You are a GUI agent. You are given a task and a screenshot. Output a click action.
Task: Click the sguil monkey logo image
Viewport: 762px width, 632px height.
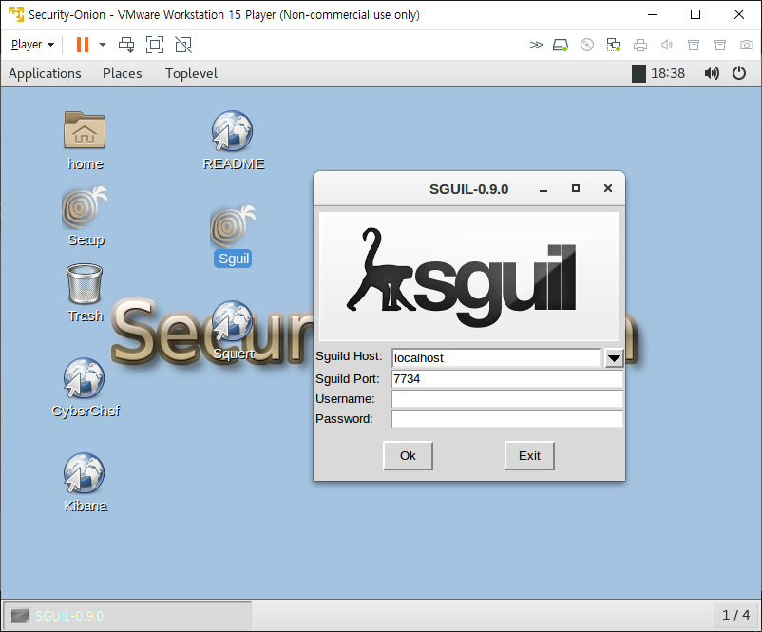[469, 277]
